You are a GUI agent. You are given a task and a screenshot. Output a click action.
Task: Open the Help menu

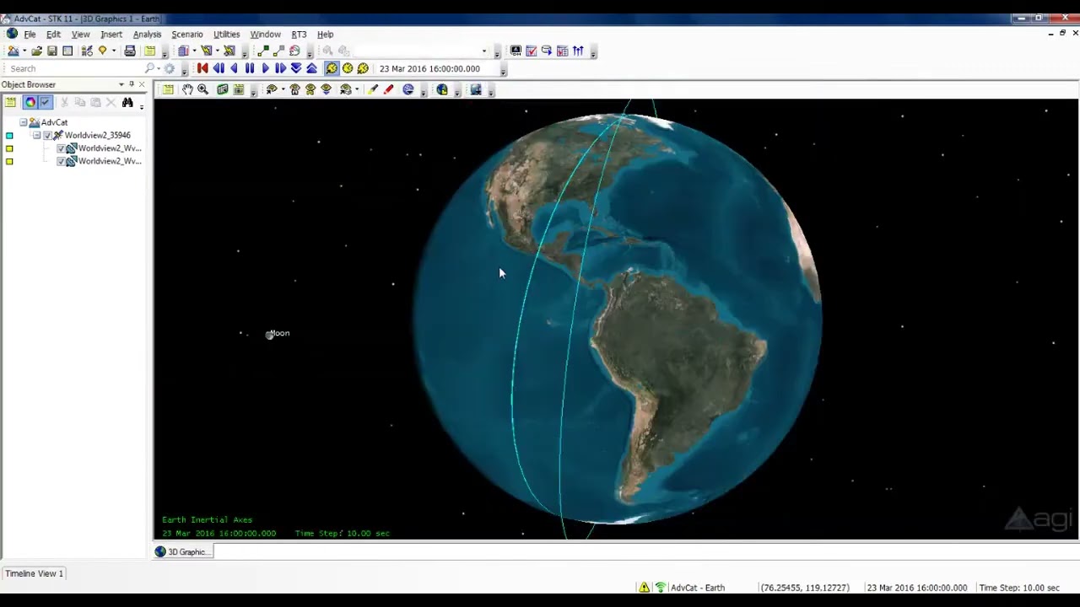[325, 35]
